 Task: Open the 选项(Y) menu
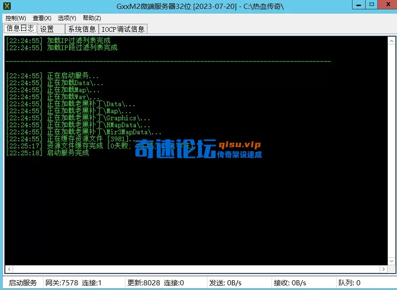pos(67,18)
